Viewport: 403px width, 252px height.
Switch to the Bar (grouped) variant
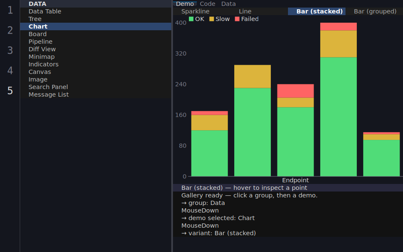(x=375, y=11)
